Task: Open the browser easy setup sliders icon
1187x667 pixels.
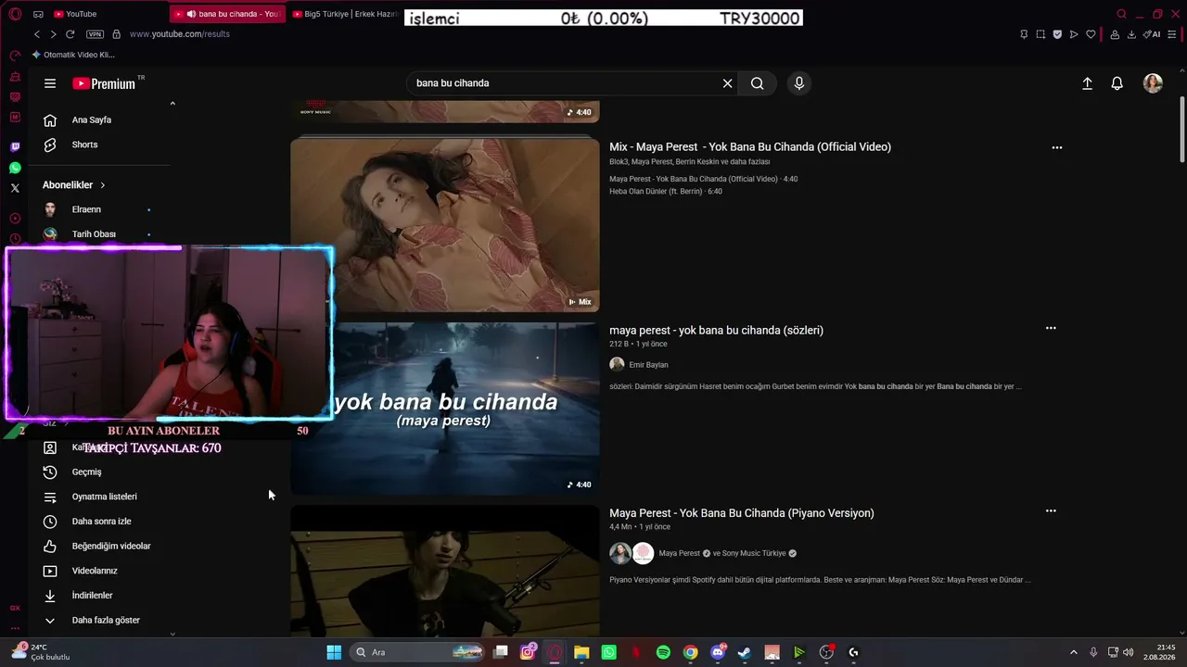Action: pos(1173,34)
